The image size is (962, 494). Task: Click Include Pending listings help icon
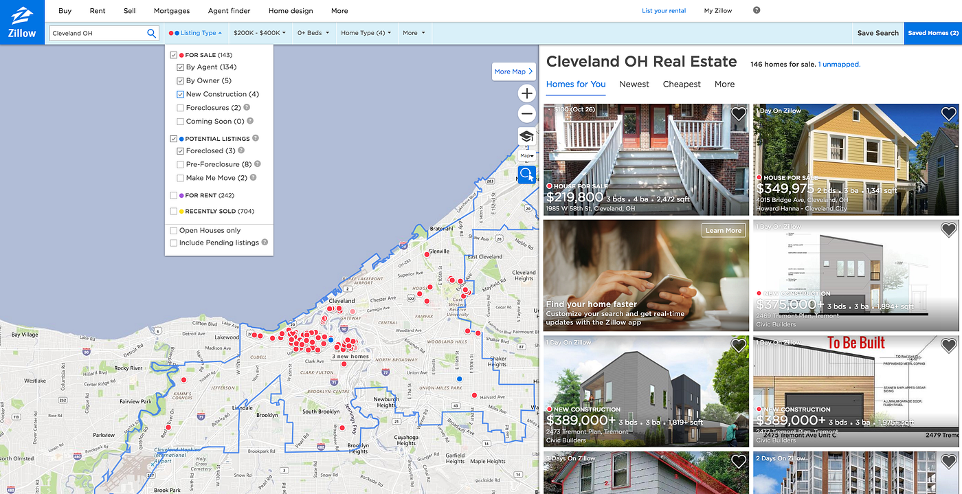tap(265, 243)
